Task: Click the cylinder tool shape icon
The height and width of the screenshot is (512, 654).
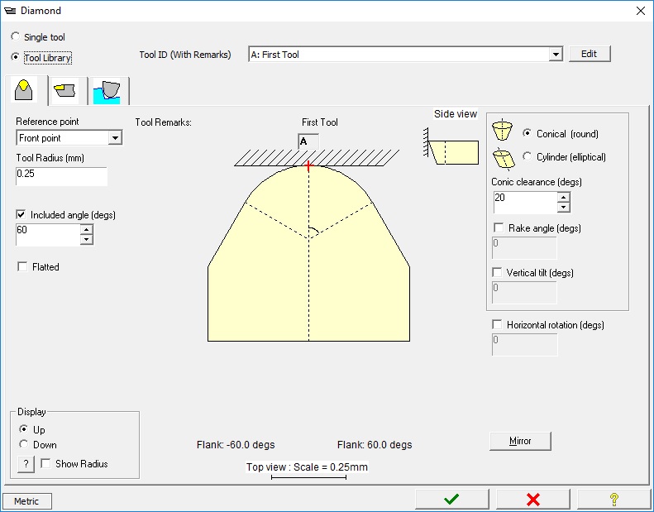Action: click(504, 159)
